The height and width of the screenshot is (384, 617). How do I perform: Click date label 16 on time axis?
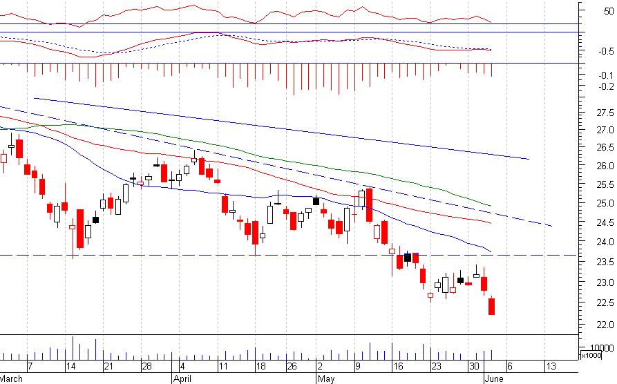(x=398, y=367)
